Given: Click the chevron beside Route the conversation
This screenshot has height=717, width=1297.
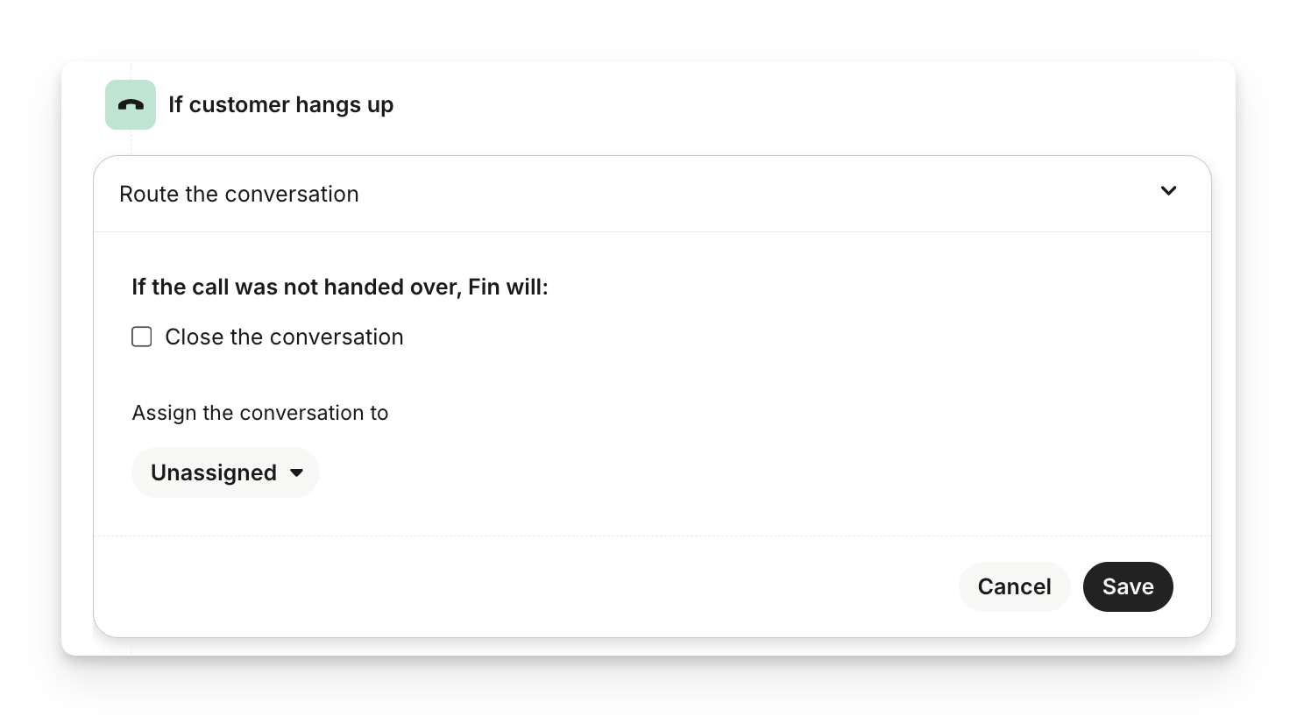Looking at the screenshot, I should [x=1168, y=191].
